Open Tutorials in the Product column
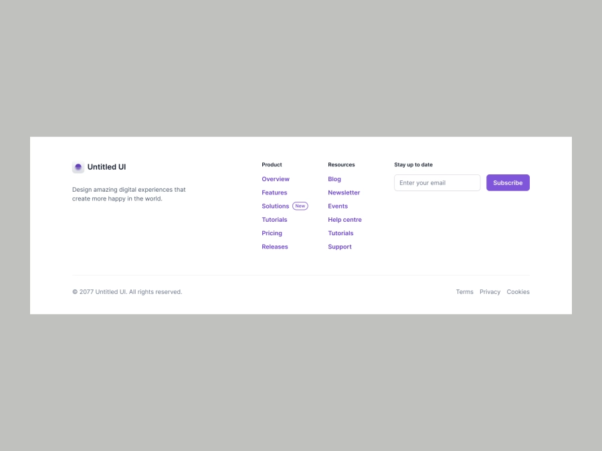 tap(274, 220)
